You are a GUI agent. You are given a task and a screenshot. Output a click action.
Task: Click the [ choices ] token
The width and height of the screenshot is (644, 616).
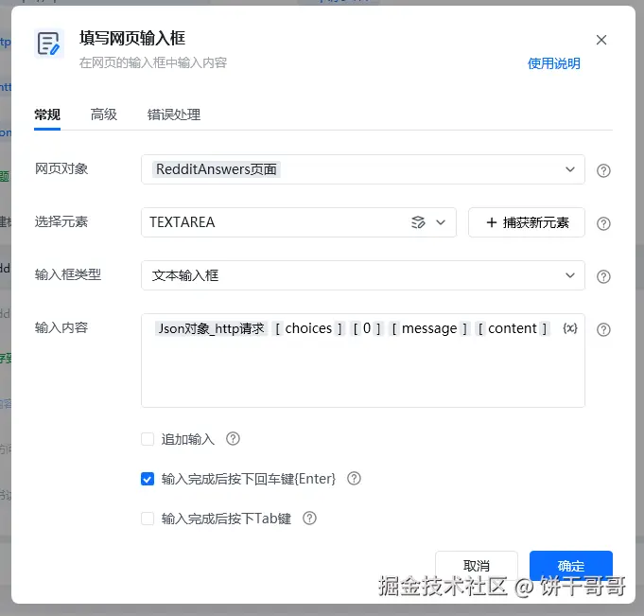(308, 328)
